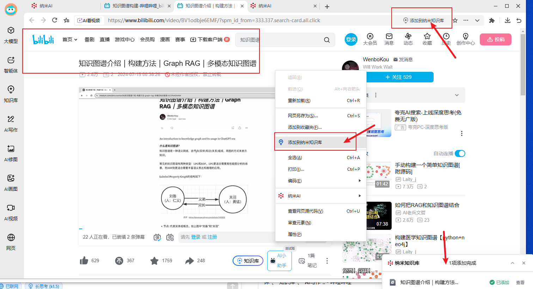Image resolution: width=533 pixels, height=289 pixels.
Task: Open the AI画图 sidebar tool
Action: [11, 183]
